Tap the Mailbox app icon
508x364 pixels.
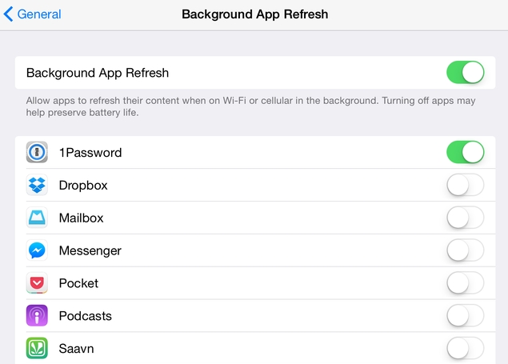(x=37, y=218)
